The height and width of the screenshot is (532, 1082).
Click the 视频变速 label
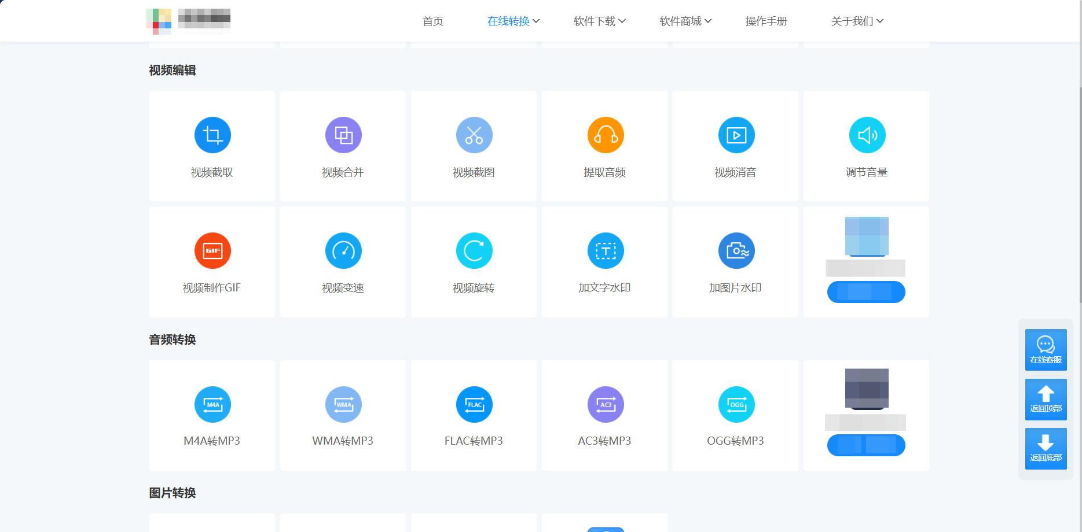(x=343, y=288)
